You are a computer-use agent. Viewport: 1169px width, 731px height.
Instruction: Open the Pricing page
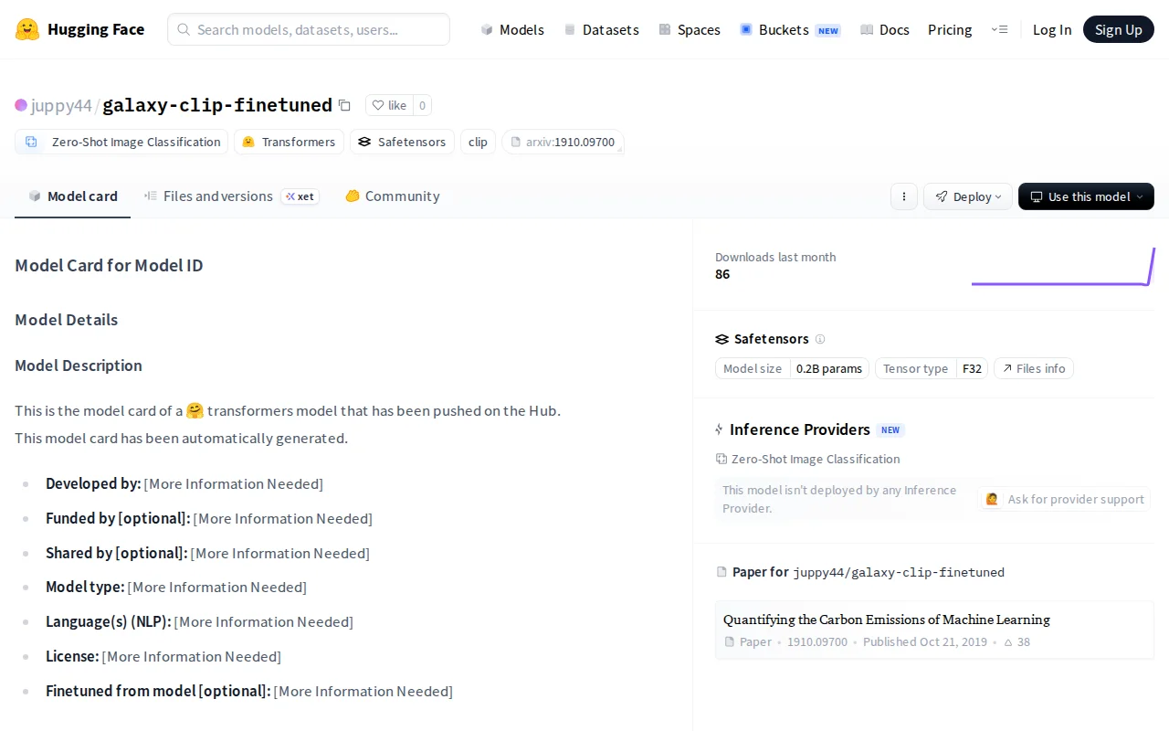[950, 29]
